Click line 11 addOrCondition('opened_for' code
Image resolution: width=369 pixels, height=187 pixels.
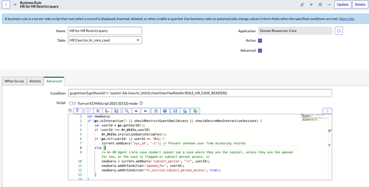(143, 166)
